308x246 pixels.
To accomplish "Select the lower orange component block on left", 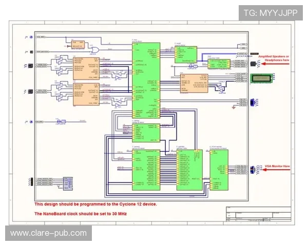I will (x=85, y=93).
